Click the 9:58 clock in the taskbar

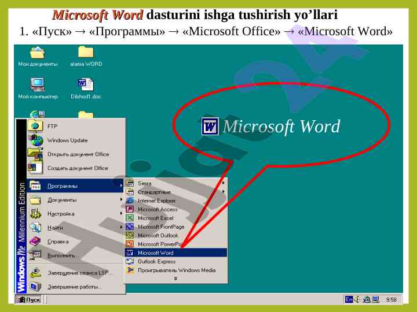coord(391,300)
